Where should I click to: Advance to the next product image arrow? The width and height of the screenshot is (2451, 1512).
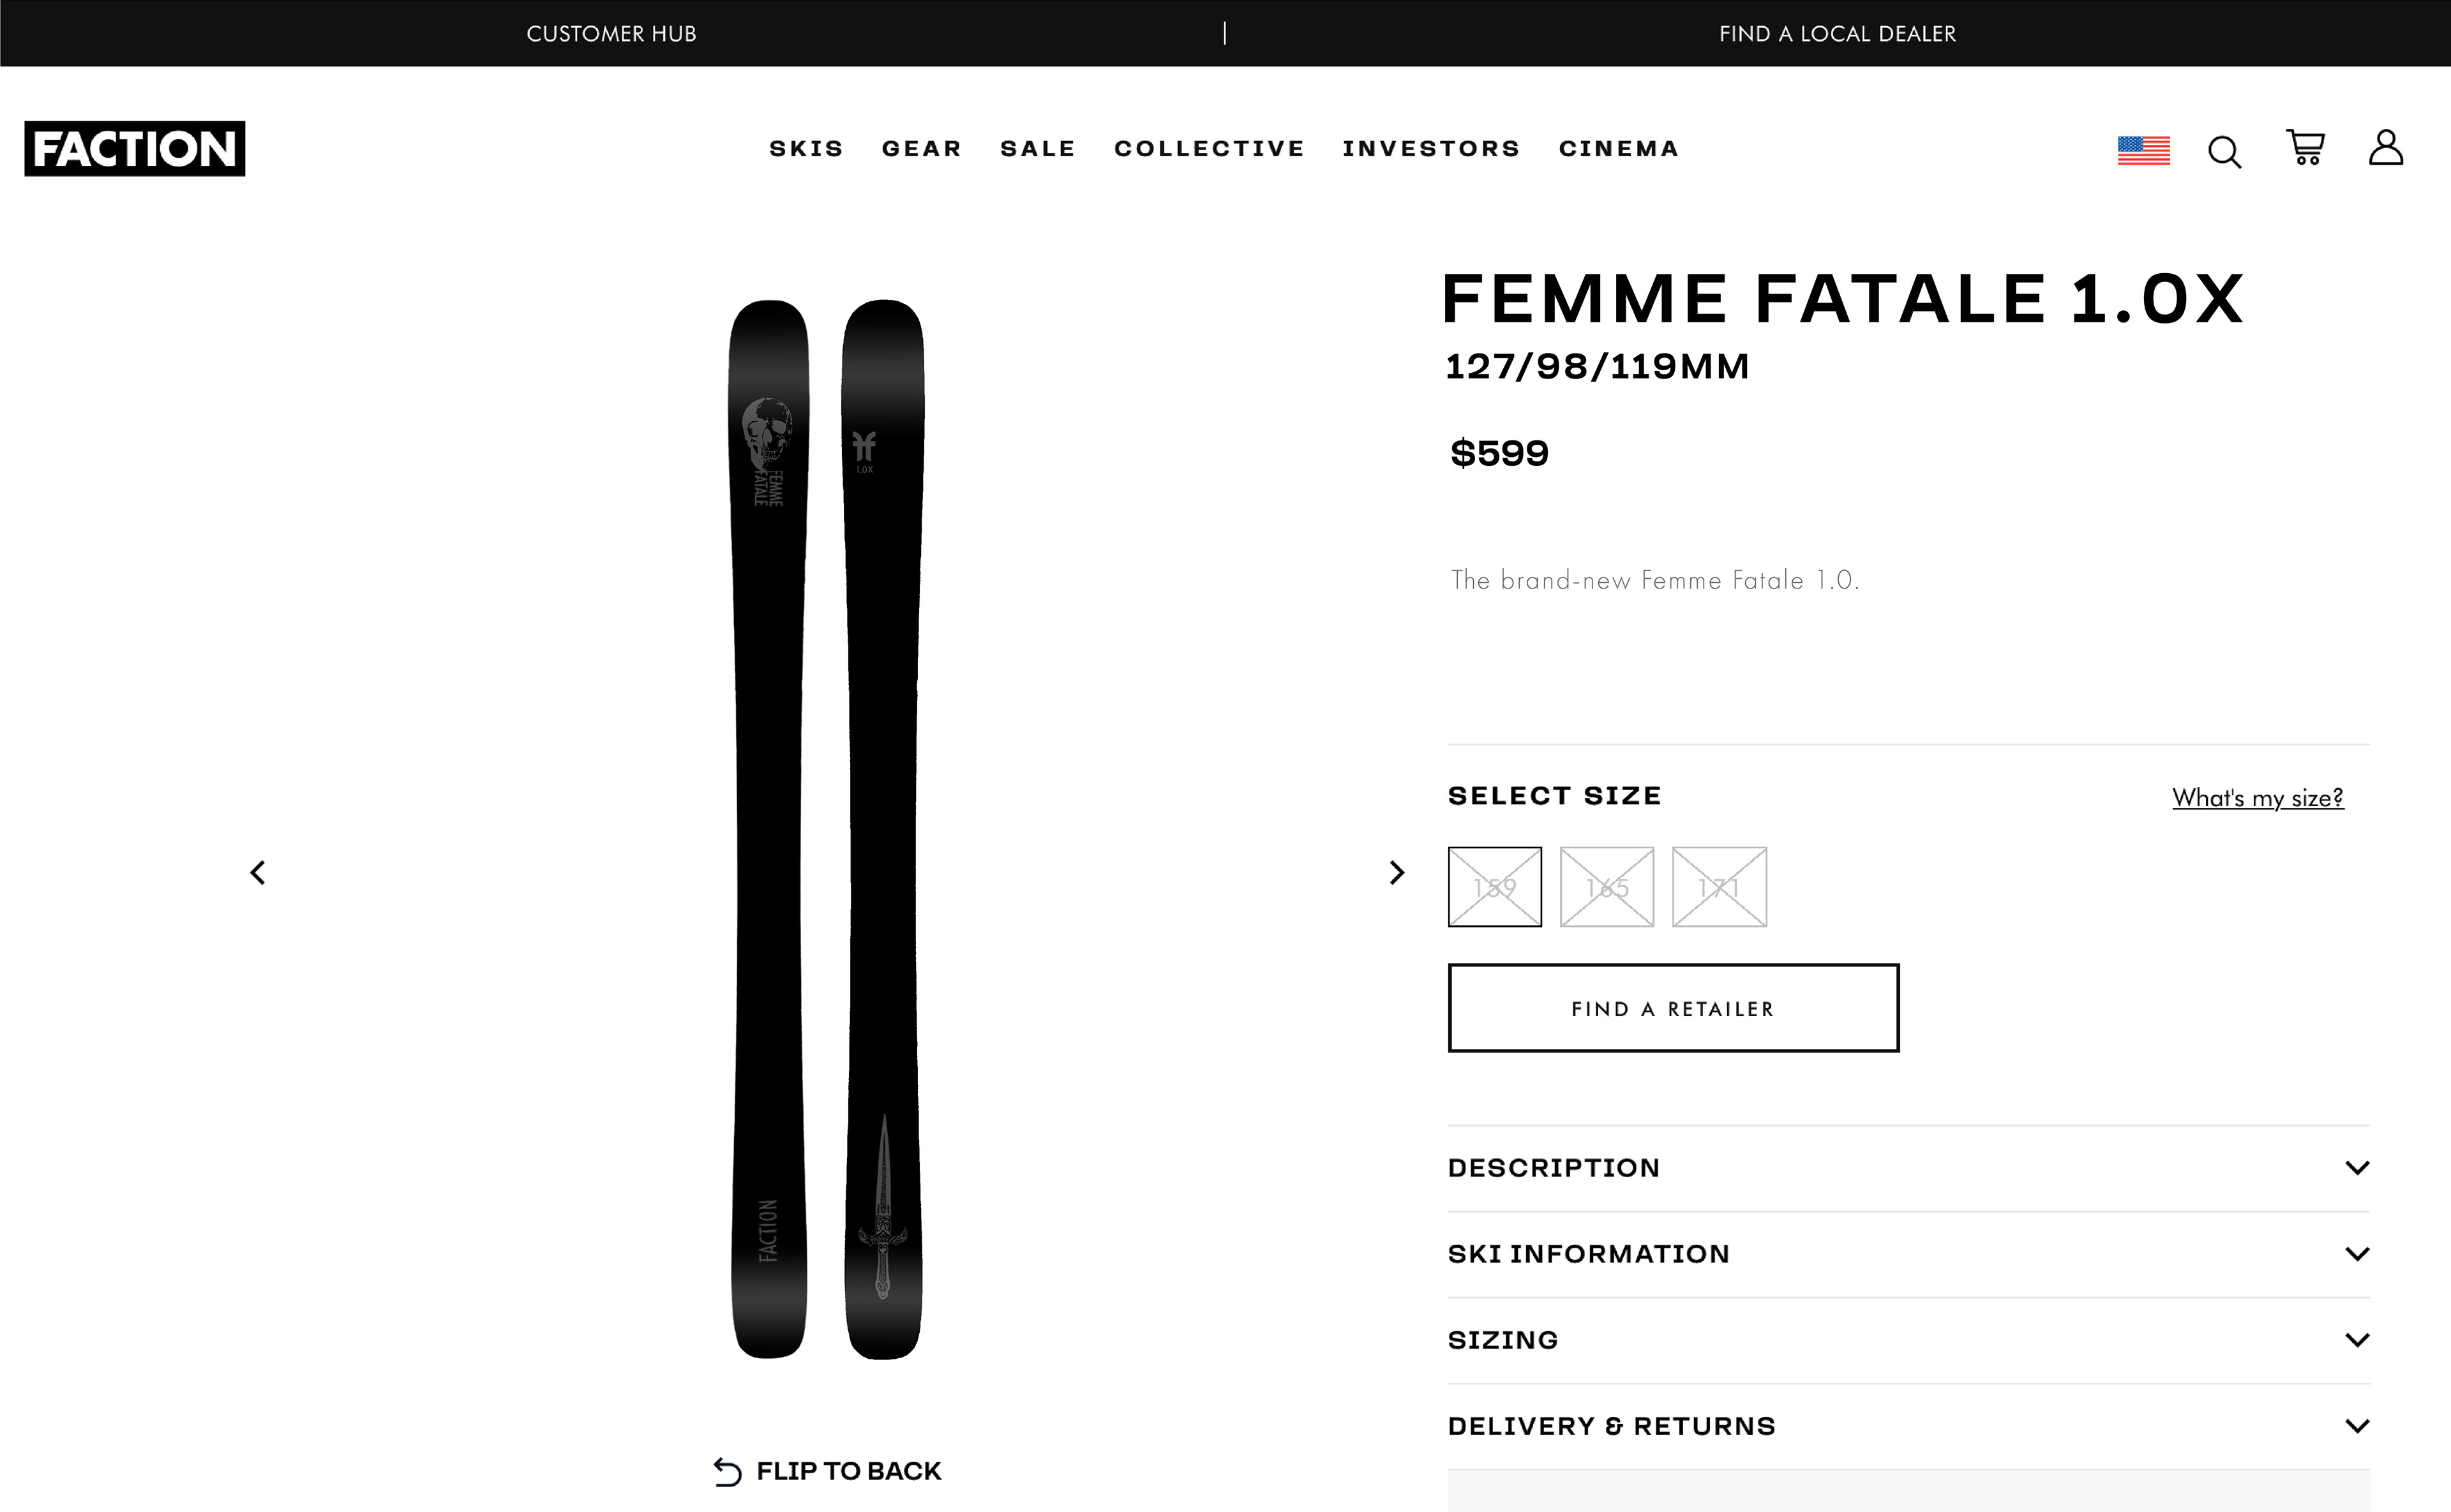1397,873
